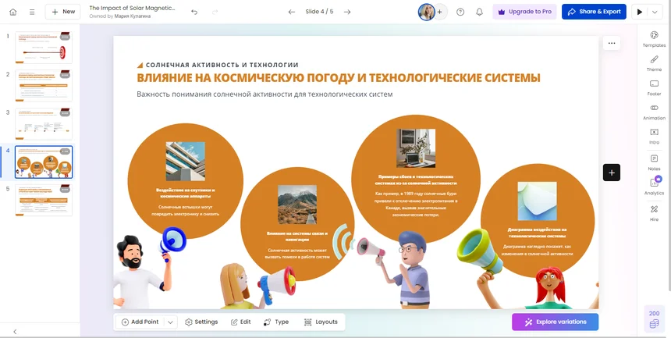The image size is (671, 338).
Task: Select slide 2 thumbnail
Action: coord(44,85)
